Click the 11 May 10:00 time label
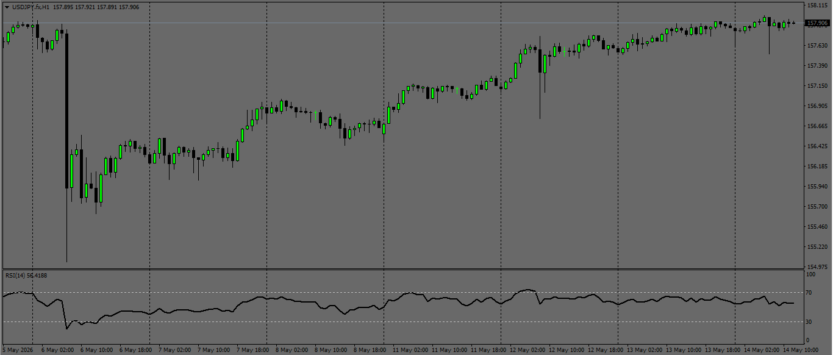Viewport: 833px width, 355px height. pyautogui.click(x=449, y=350)
